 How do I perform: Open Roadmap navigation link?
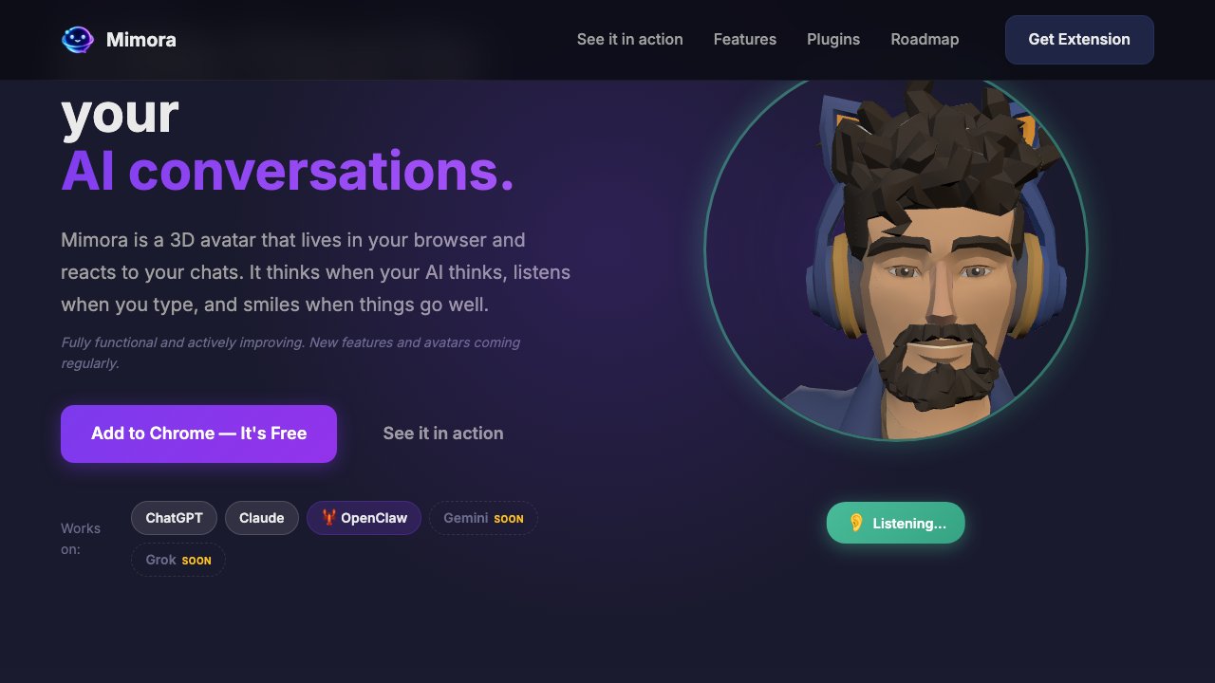tap(925, 40)
